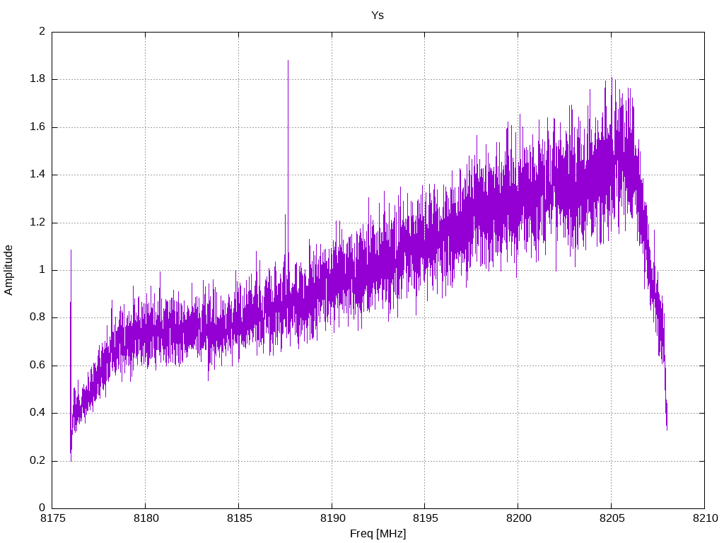Click the y-axis tick label 0.8
This screenshot has height=543, width=724.
[x=37, y=317]
